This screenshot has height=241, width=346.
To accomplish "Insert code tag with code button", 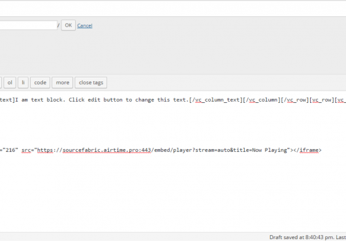I will [x=40, y=83].
